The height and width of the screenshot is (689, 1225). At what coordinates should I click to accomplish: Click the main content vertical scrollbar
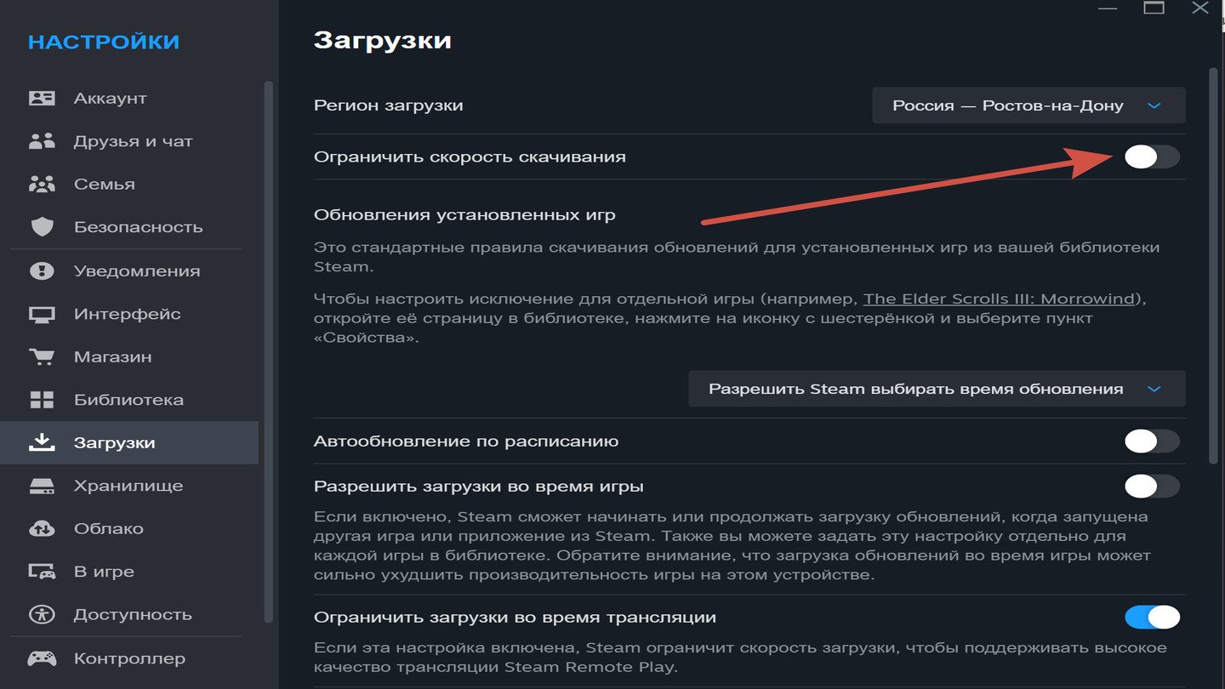tap(1212, 264)
